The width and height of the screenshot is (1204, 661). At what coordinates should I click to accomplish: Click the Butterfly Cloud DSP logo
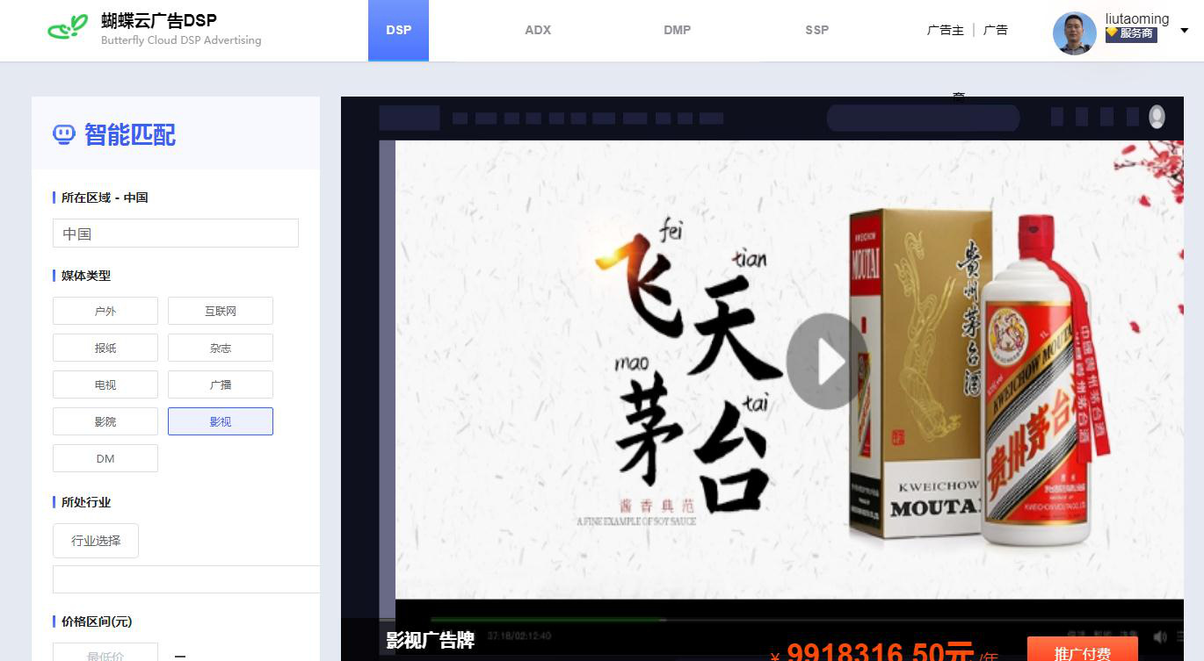[x=68, y=28]
